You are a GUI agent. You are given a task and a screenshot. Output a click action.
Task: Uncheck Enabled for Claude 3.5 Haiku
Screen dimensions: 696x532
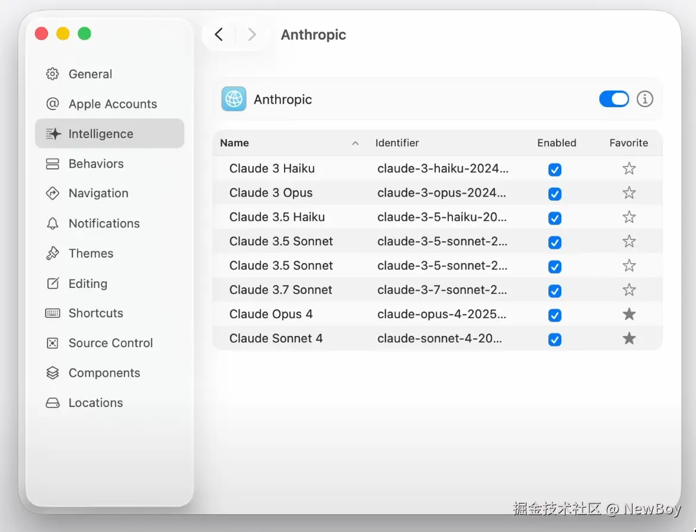point(555,218)
